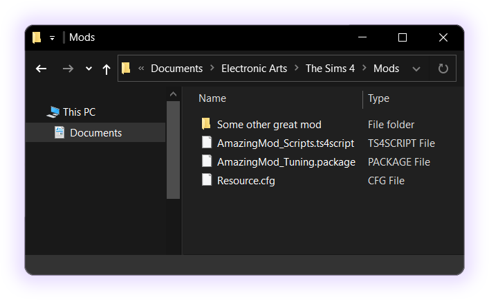Select This PC in navigation pane
The height and width of the screenshot is (300, 489).
[x=80, y=112]
